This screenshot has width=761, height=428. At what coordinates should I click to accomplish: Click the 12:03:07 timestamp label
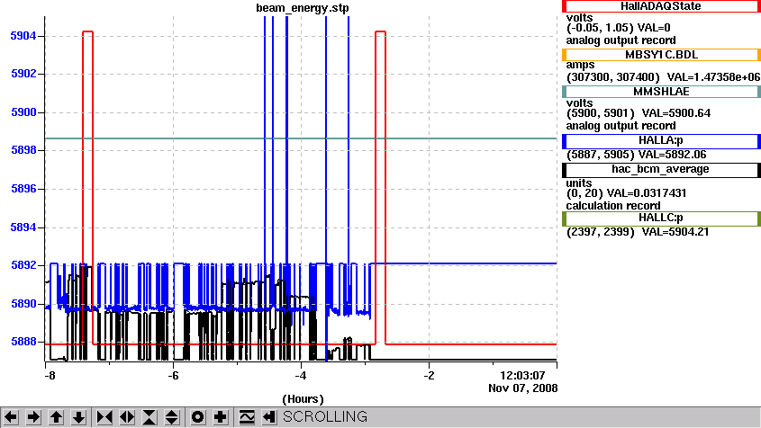[x=522, y=376]
